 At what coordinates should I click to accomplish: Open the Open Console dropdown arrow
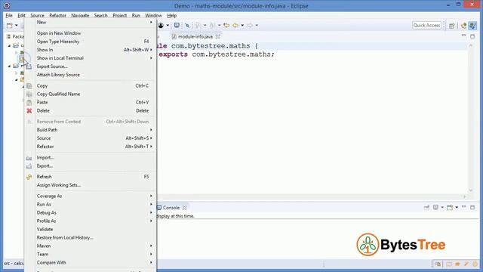click(x=457, y=208)
